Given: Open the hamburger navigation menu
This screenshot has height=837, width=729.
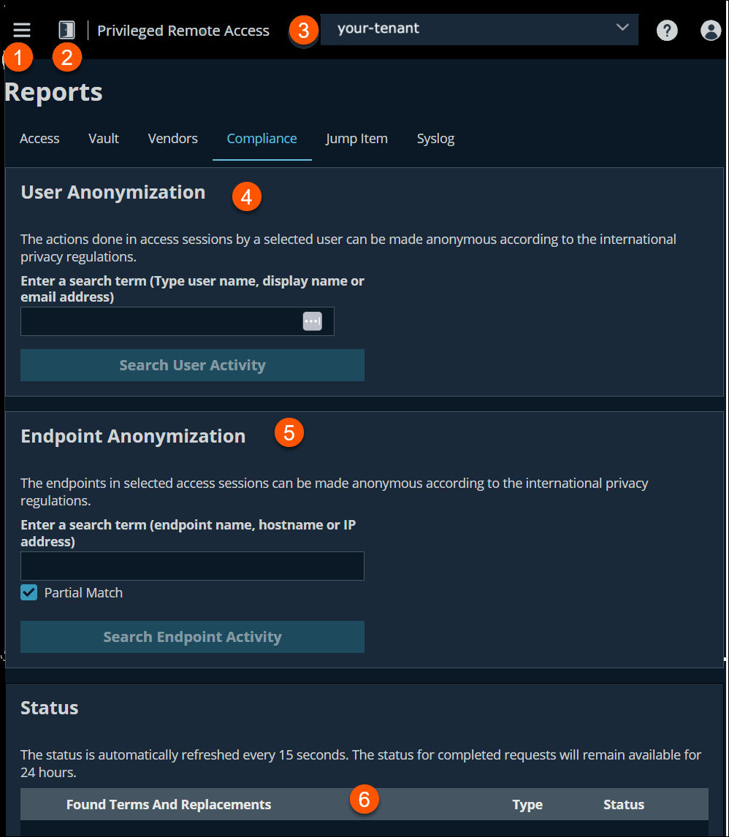Looking at the screenshot, I should [x=22, y=30].
